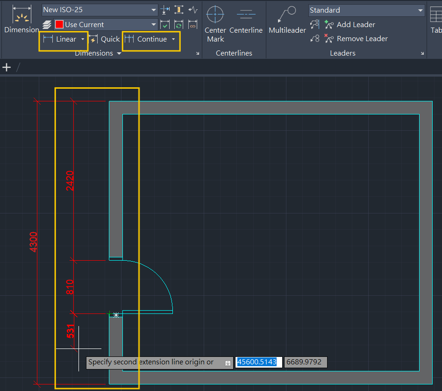442x391 pixels.
Task: Open the New ISO-25 dimension style dropdown
Action: [154, 10]
